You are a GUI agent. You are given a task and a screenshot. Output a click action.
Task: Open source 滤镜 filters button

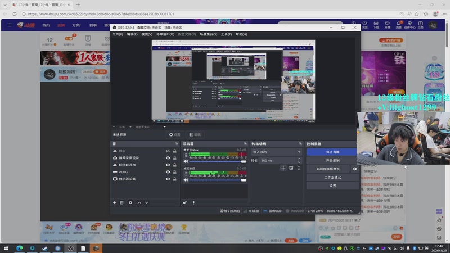[x=195, y=134]
